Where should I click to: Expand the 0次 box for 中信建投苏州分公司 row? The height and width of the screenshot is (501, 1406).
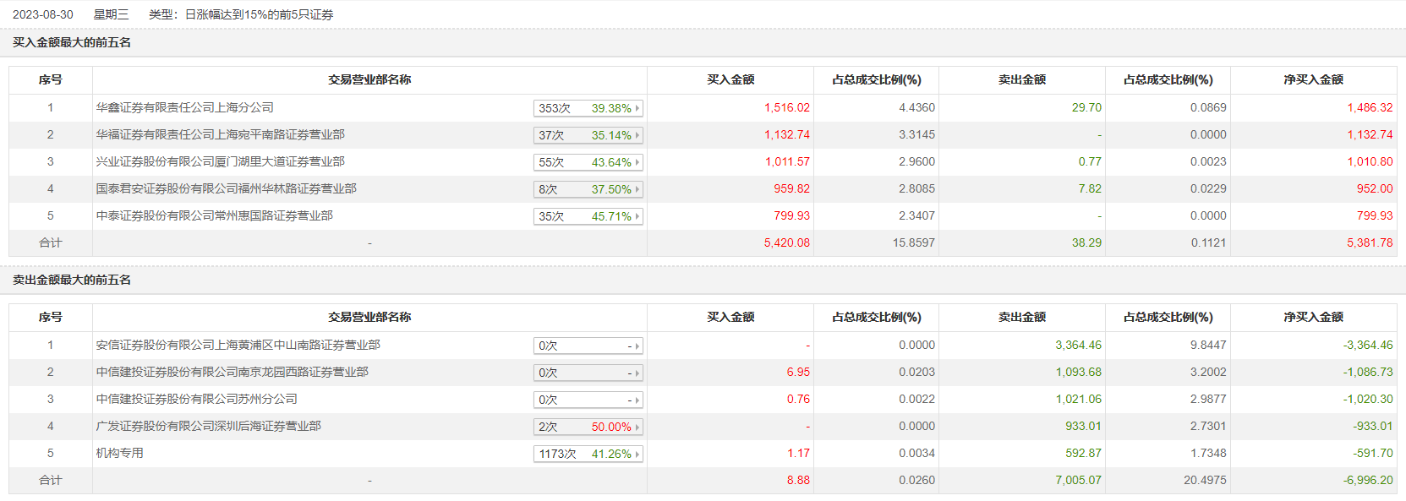(588, 400)
